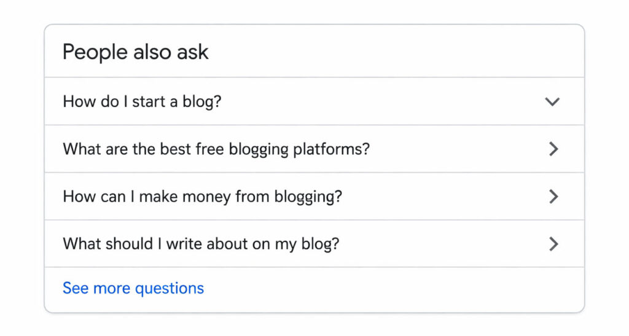Collapse the start a blog row using its chevron

(552, 101)
